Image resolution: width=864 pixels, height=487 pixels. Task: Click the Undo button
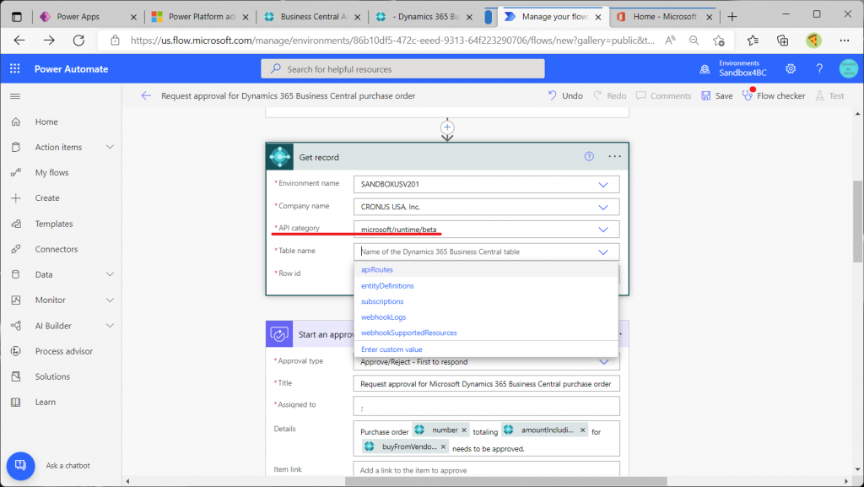[565, 96]
